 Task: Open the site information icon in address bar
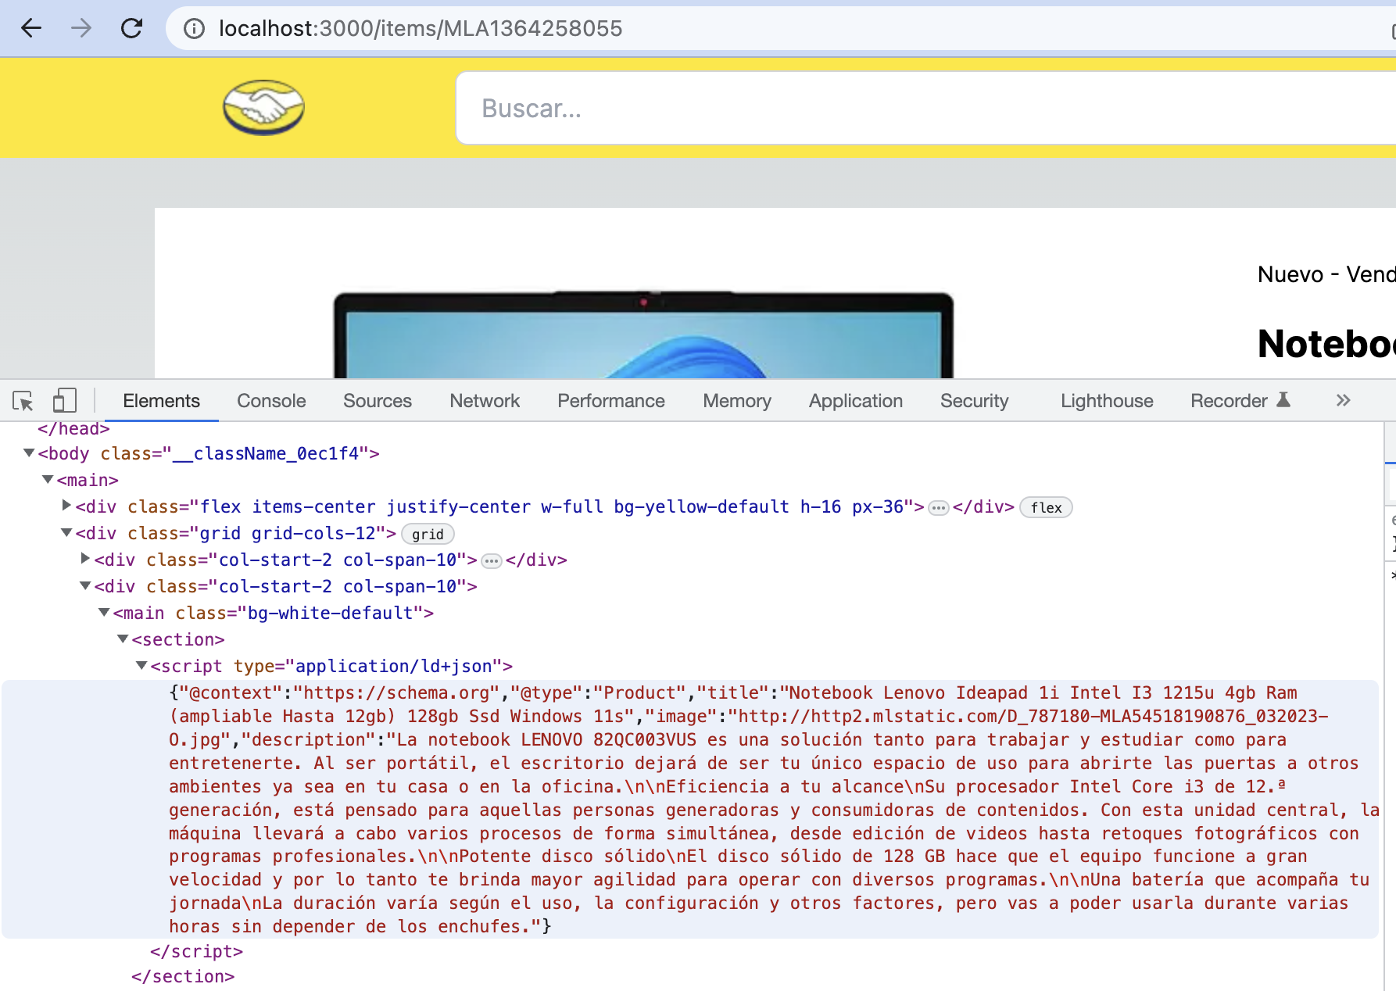tap(194, 29)
